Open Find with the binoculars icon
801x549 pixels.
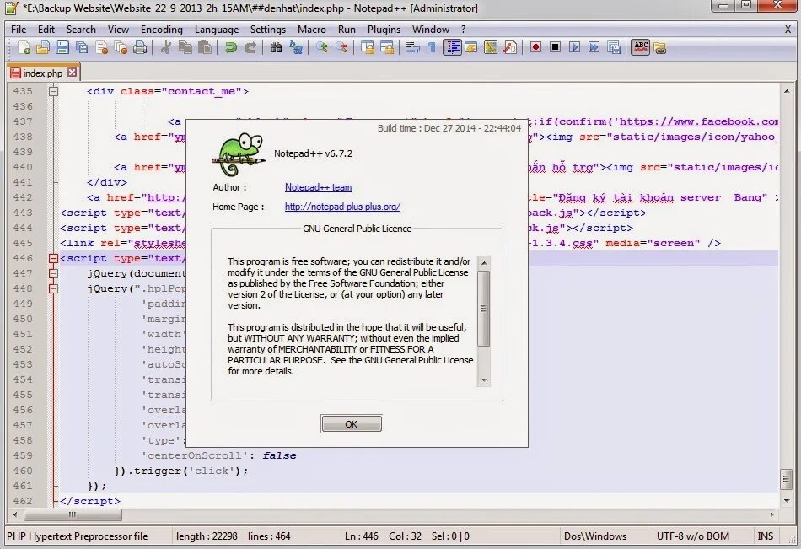click(x=276, y=48)
